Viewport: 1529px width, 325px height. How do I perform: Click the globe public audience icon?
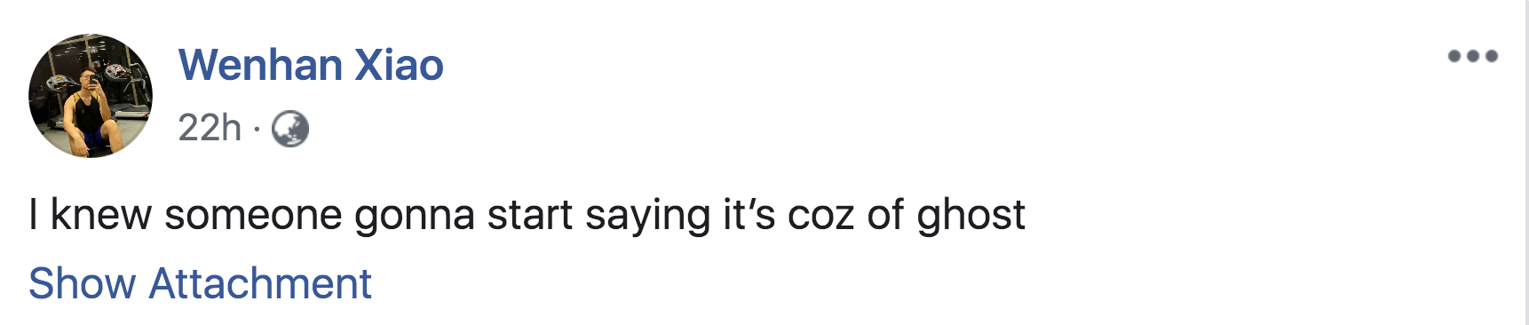pos(290,129)
